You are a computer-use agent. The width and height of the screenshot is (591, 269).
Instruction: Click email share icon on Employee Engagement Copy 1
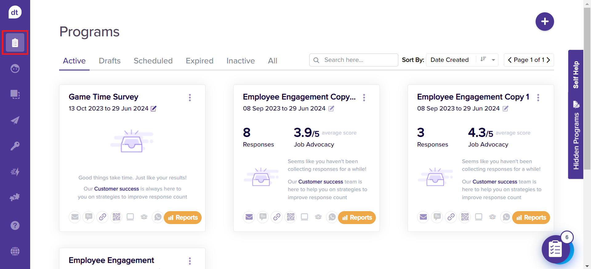tap(423, 217)
